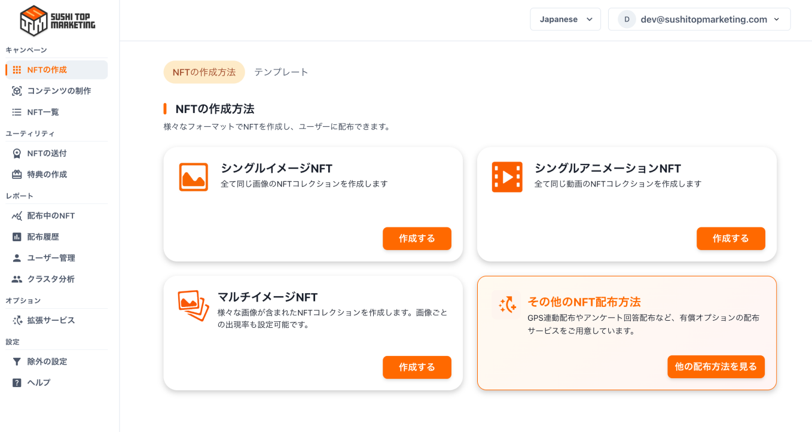The height and width of the screenshot is (432, 812).
Task: Click the NFT一覧 list icon
Action: [x=17, y=112]
